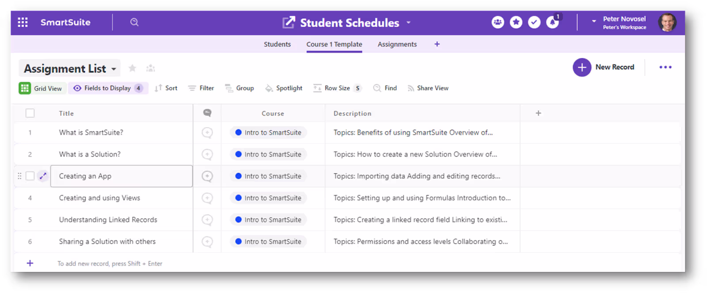Add comment on Sharing a Solution row
The height and width of the screenshot is (294, 707).
pos(207,241)
